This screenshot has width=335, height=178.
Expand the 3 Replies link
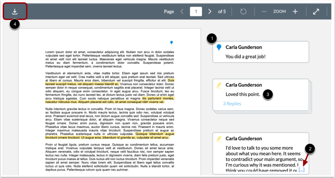coord(232,104)
